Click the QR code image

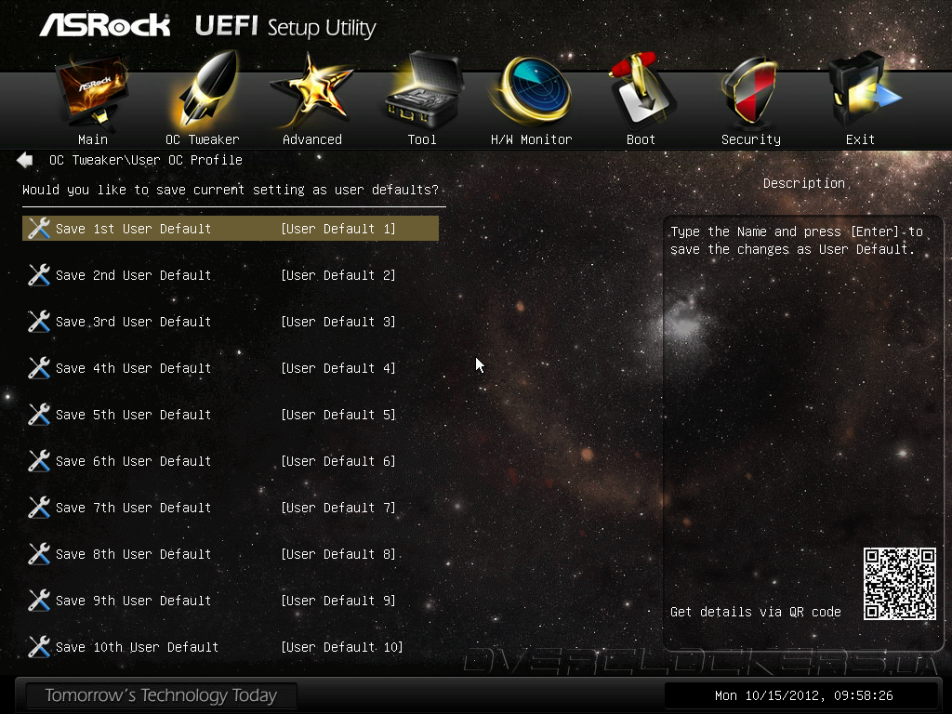(x=900, y=584)
